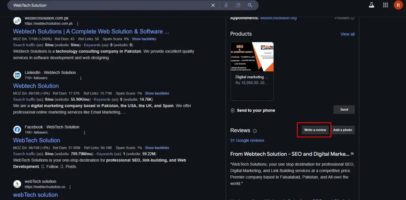The height and width of the screenshot is (200, 406).
Task: Click the Digital marketing product title
Action: tap(252, 77)
